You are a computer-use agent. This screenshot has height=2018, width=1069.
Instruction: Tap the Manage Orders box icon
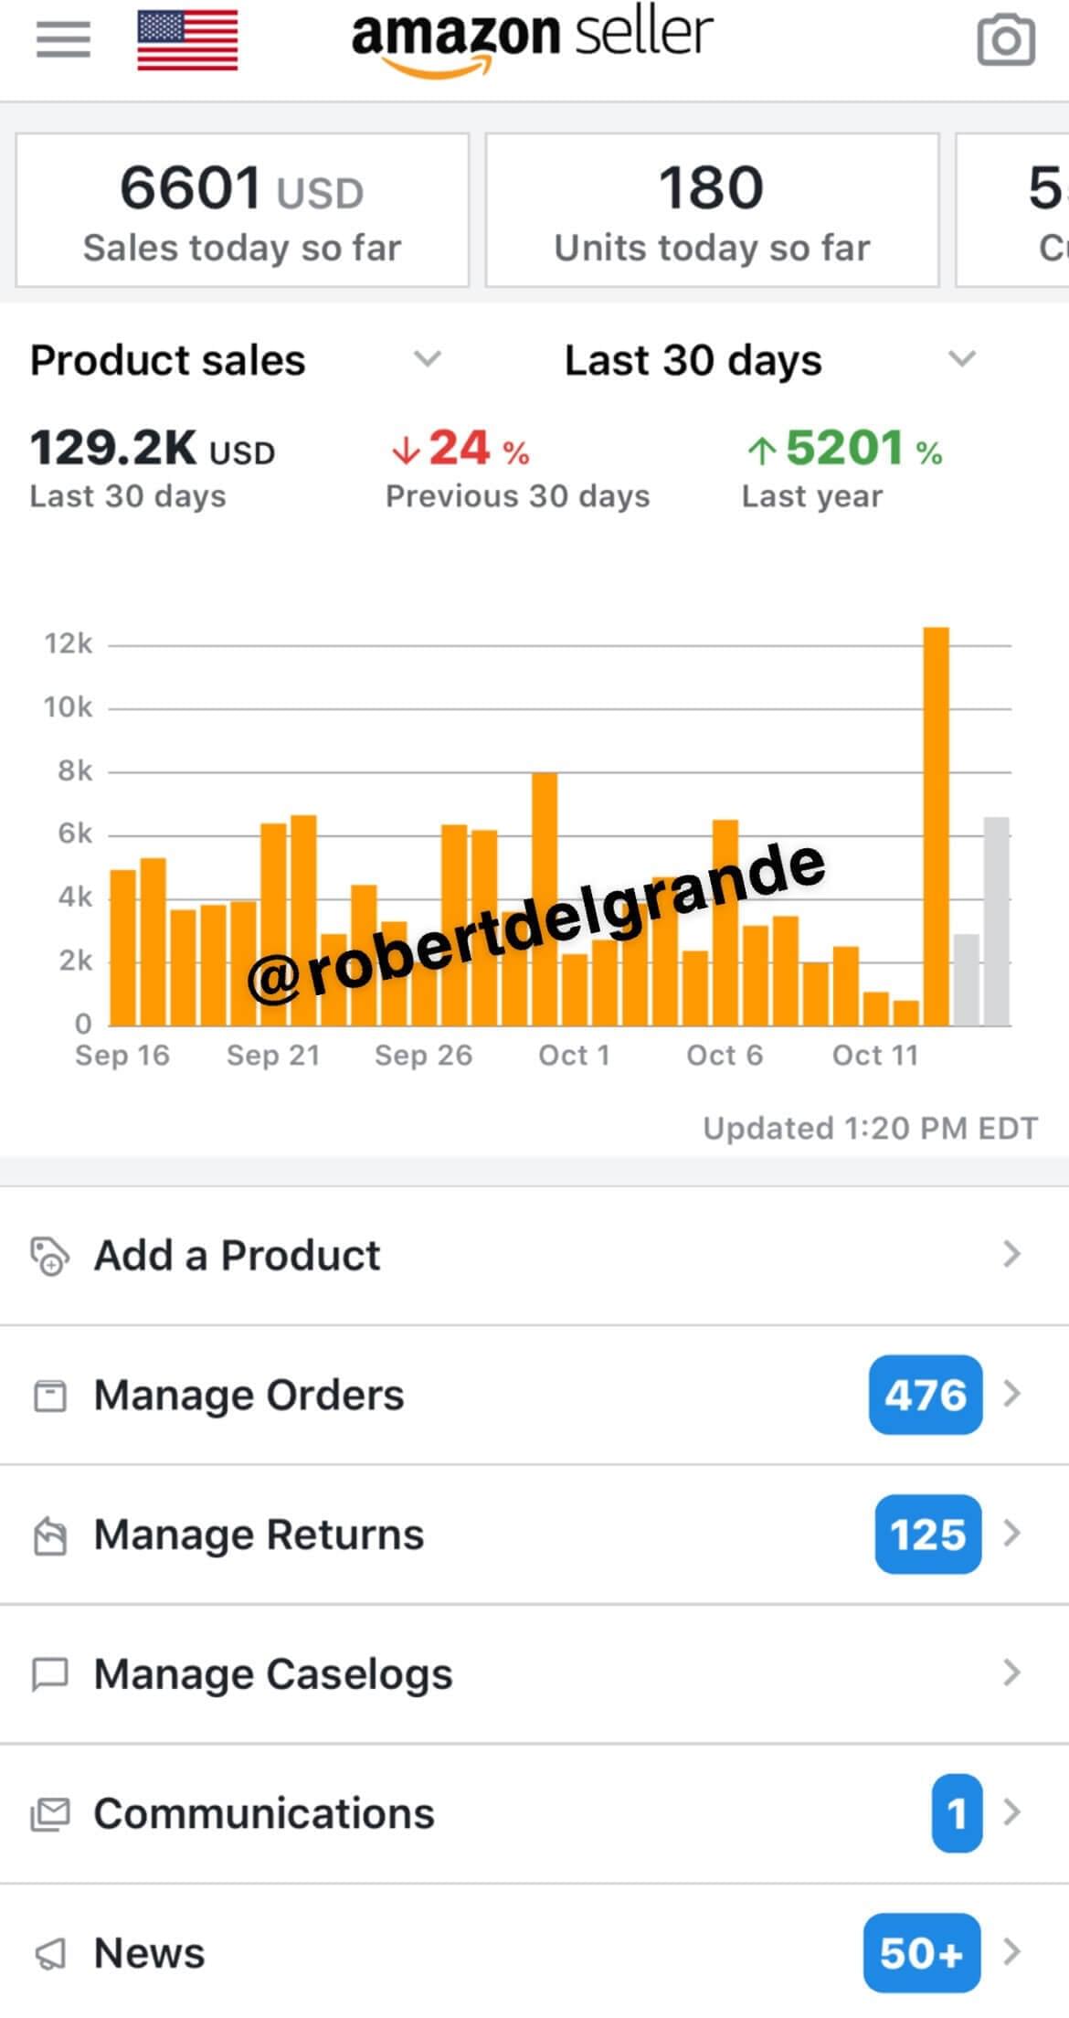pos(49,1396)
